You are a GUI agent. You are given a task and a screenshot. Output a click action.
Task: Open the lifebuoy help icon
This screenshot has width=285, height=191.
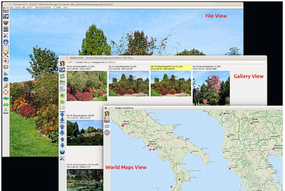(x=6, y=92)
